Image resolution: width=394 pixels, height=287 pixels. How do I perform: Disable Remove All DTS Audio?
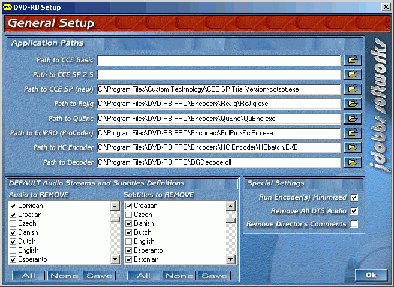click(x=354, y=211)
